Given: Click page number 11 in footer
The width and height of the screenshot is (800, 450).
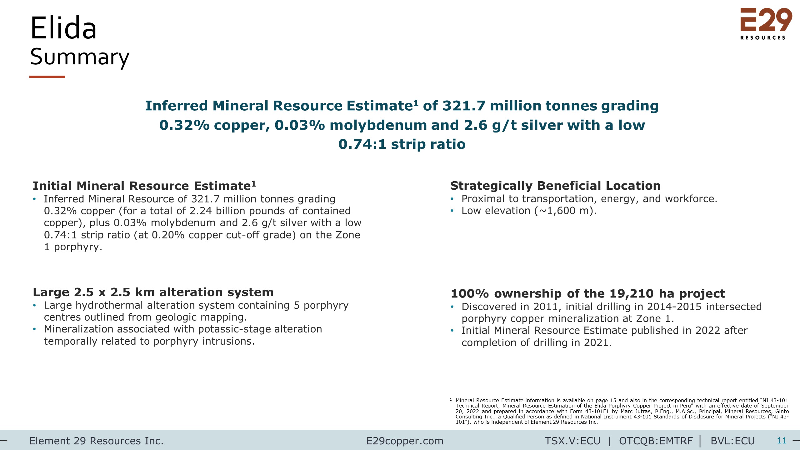Looking at the screenshot, I should click(x=782, y=441).
